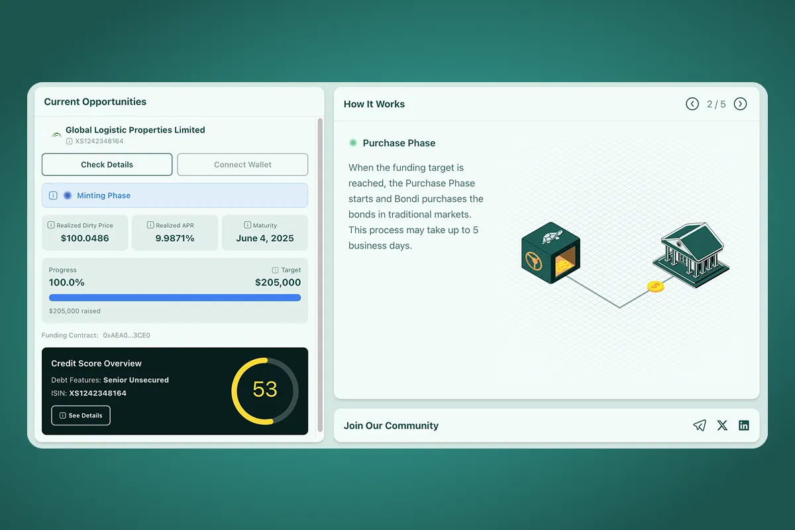Screen dimensions: 795x530
Task: Open the Telegram community link
Action: click(700, 425)
